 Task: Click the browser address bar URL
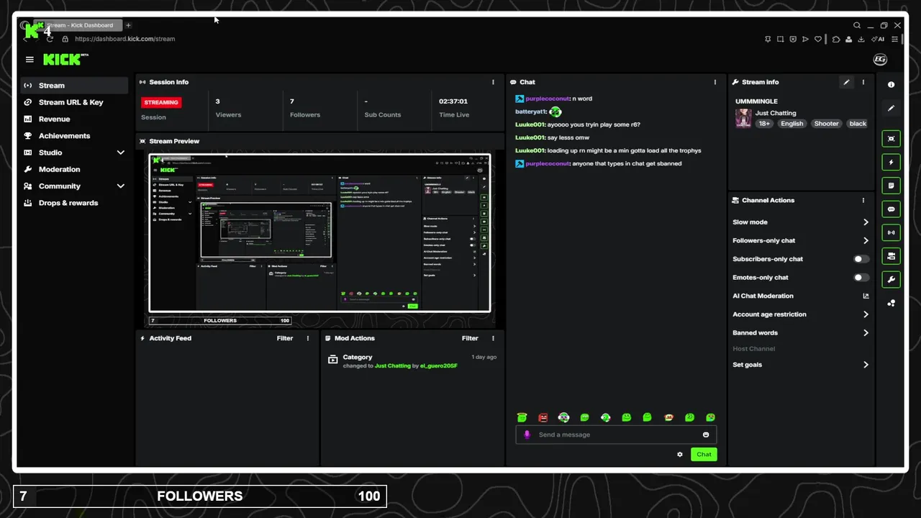tap(124, 39)
